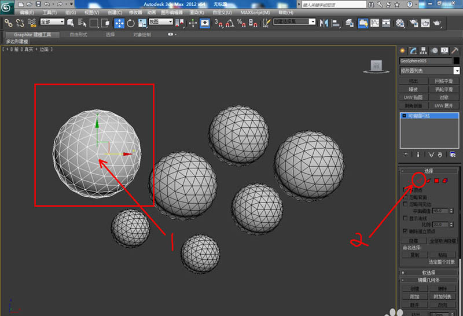
Task: Click the Mirror tool icon
Action: coord(323,24)
